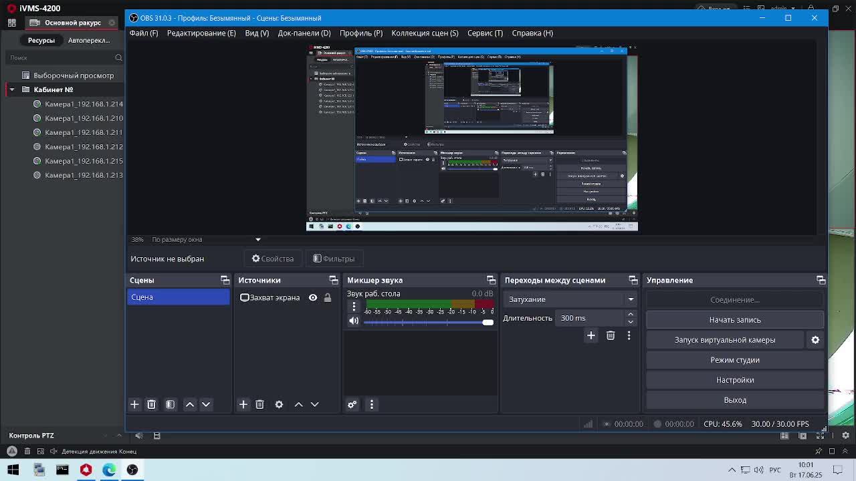Open scene filters icon in the Сцены toolbar
The image size is (856, 481).
[x=170, y=404]
